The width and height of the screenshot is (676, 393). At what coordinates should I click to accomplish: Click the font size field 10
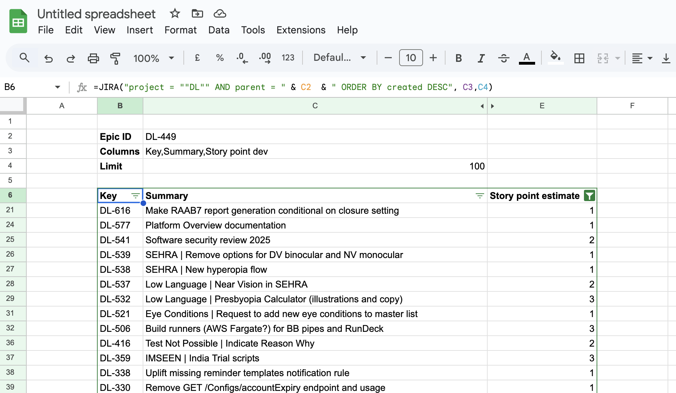(411, 58)
